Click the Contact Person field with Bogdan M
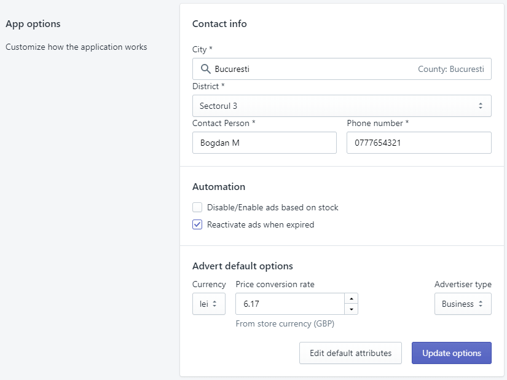 point(264,143)
